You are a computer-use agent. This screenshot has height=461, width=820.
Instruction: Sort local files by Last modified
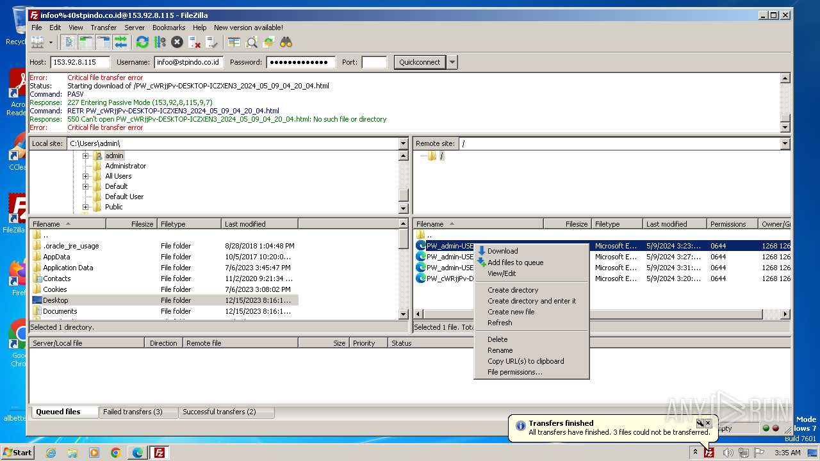click(259, 224)
